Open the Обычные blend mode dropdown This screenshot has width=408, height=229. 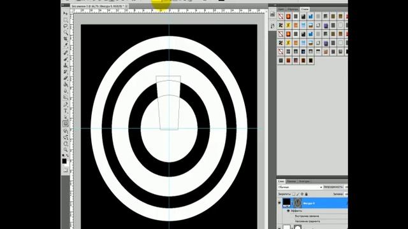click(300, 187)
